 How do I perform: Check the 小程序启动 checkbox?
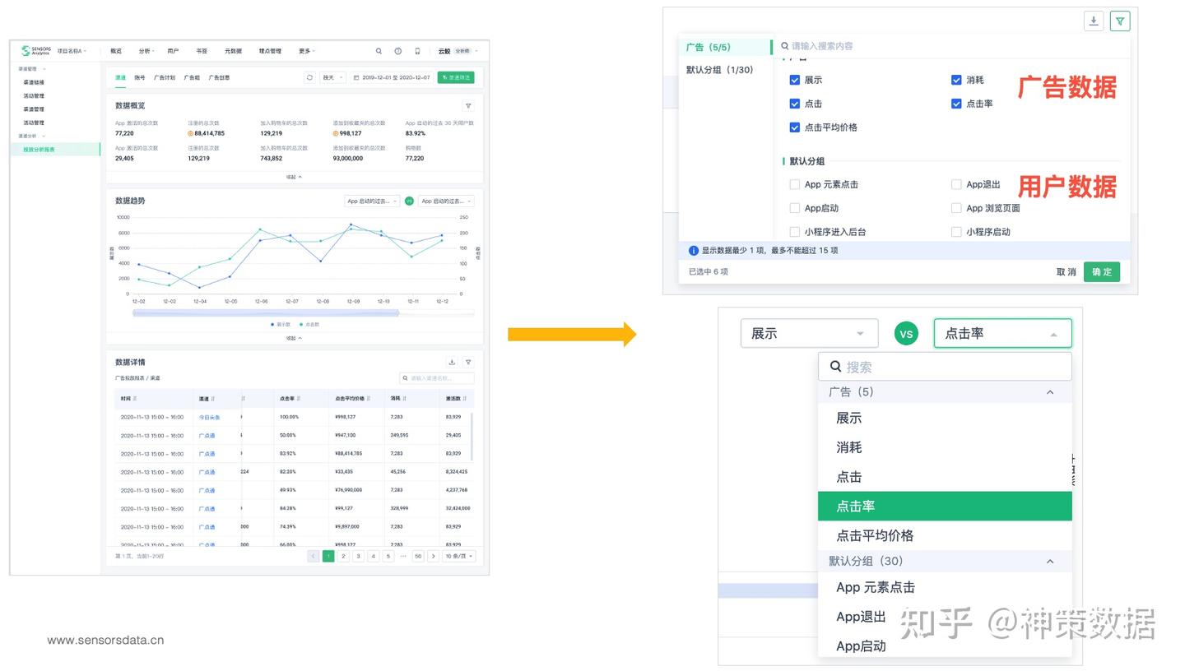coord(957,232)
